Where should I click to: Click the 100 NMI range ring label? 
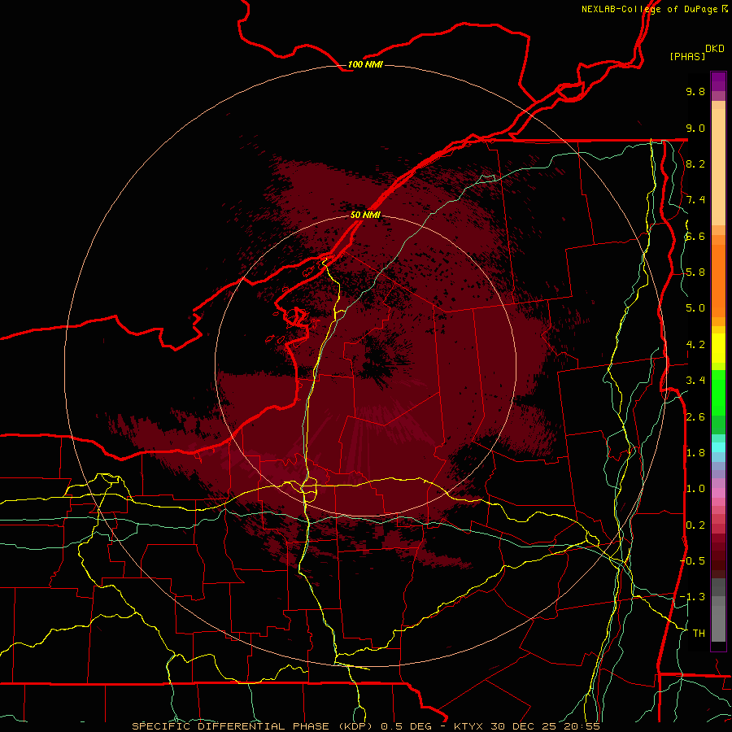pyautogui.click(x=365, y=64)
